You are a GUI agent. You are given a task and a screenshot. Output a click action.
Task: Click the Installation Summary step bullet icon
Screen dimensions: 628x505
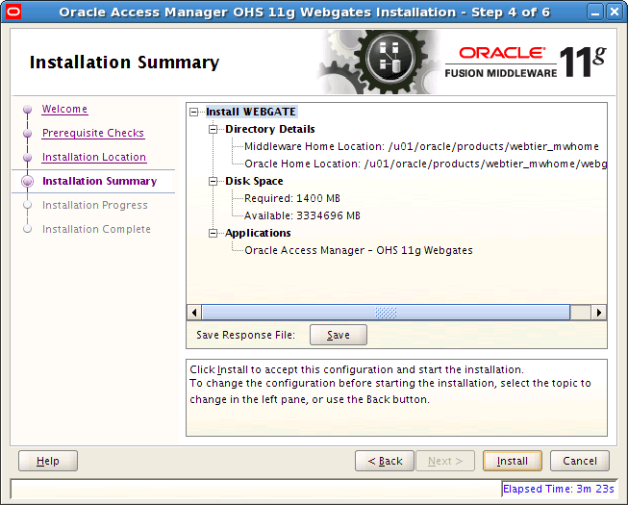[x=28, y=182]
